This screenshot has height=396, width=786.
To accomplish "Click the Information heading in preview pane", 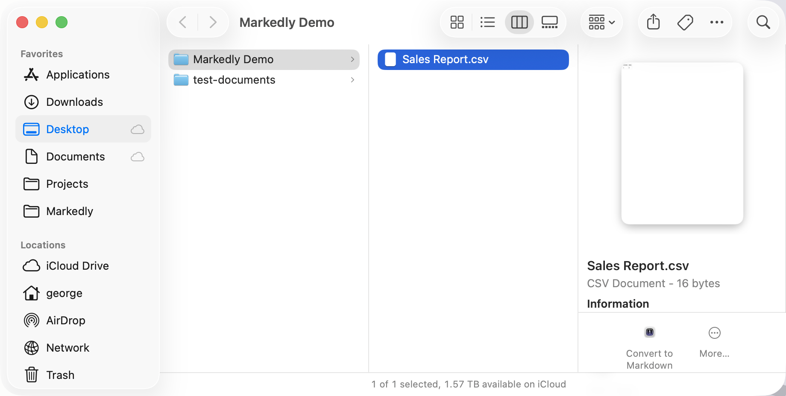I will click(618, 304).
